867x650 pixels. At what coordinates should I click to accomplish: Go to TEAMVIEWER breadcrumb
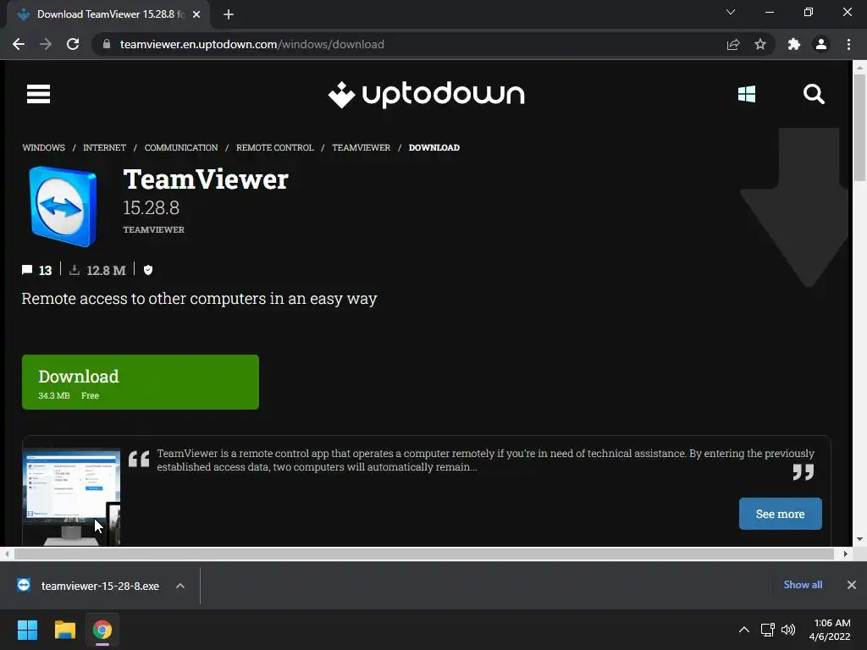pyautogui.click(x=361, y=147)
